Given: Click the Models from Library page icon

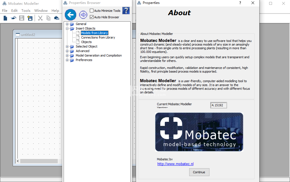Looking at the screenshot, I should click(78, 33).
